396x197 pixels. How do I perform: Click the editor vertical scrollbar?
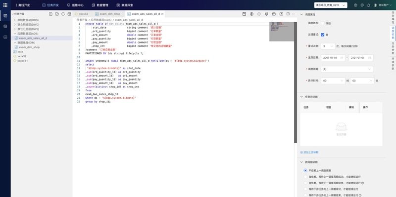[x=296, y=82]
